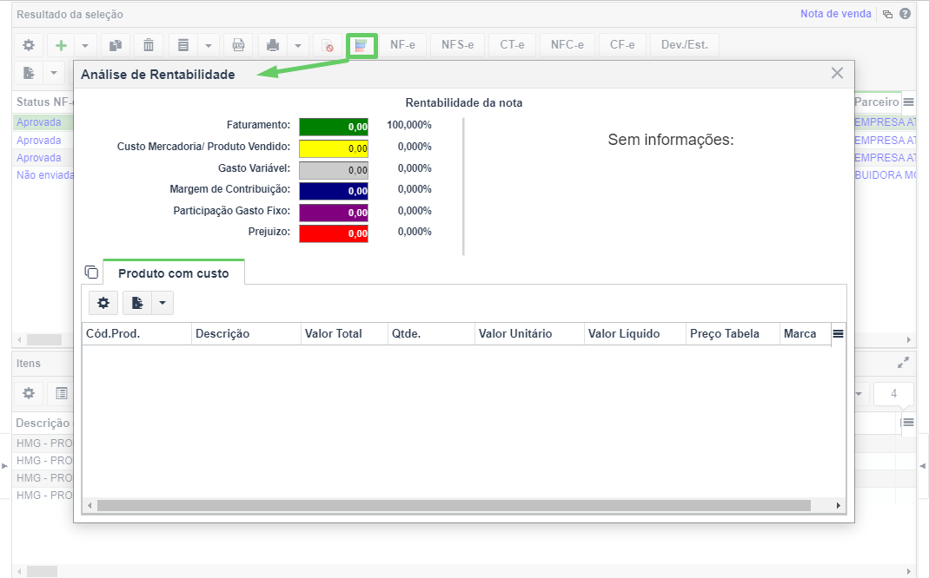This screenshot has height=578, width=929.
Task: Select the Não enviada status row
Action: pyautogui.click(x=44, y=175)
